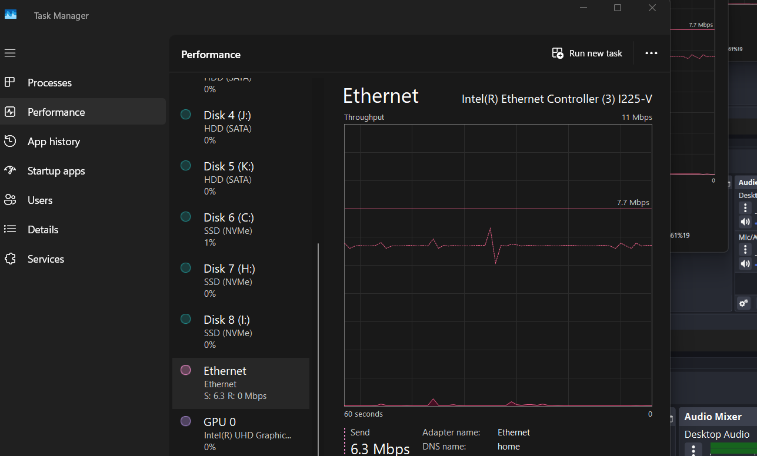Screen dimensions: 757x456
Task: Click the DNS name home value
Action: coord(509,447)
